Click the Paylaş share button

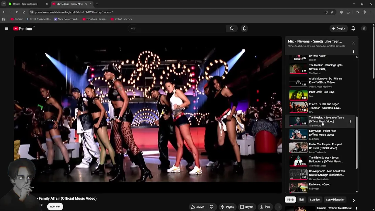point(227,207)
